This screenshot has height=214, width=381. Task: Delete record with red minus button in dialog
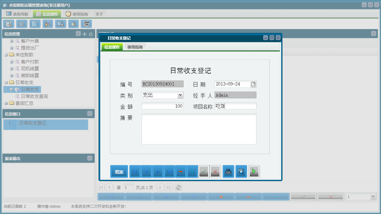point(181,172)
